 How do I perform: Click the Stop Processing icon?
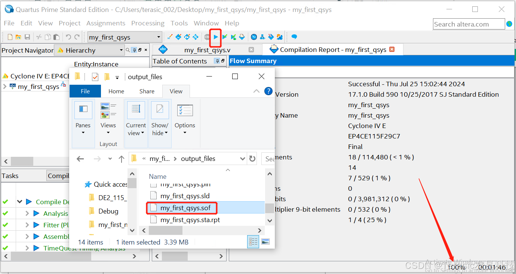(x=207, y=37)
